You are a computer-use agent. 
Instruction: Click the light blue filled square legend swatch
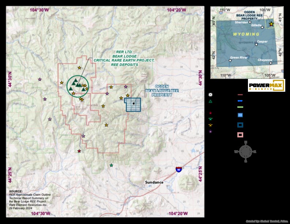(x=240, y=115)
